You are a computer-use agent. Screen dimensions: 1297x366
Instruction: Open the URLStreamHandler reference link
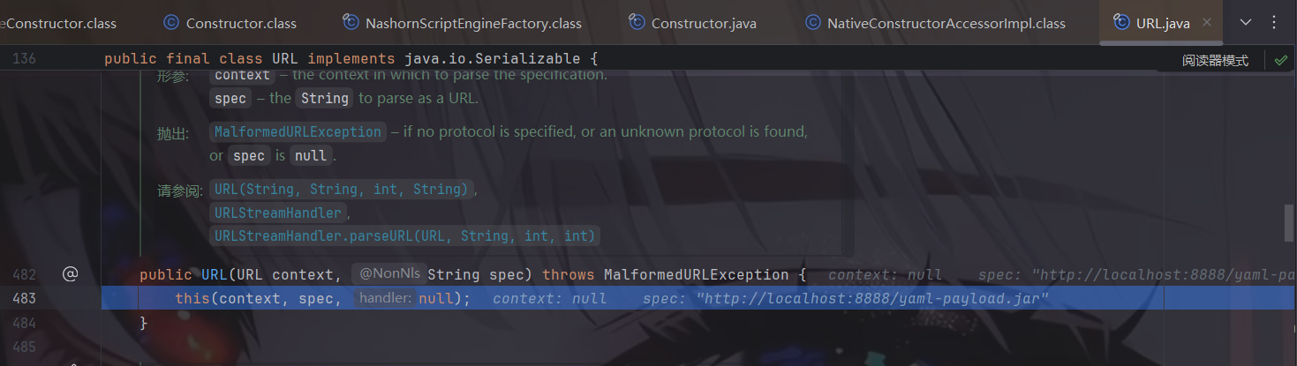278,213
